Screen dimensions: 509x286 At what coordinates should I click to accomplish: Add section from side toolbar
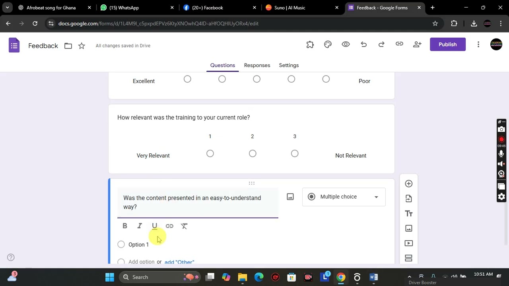click(409, 258)
